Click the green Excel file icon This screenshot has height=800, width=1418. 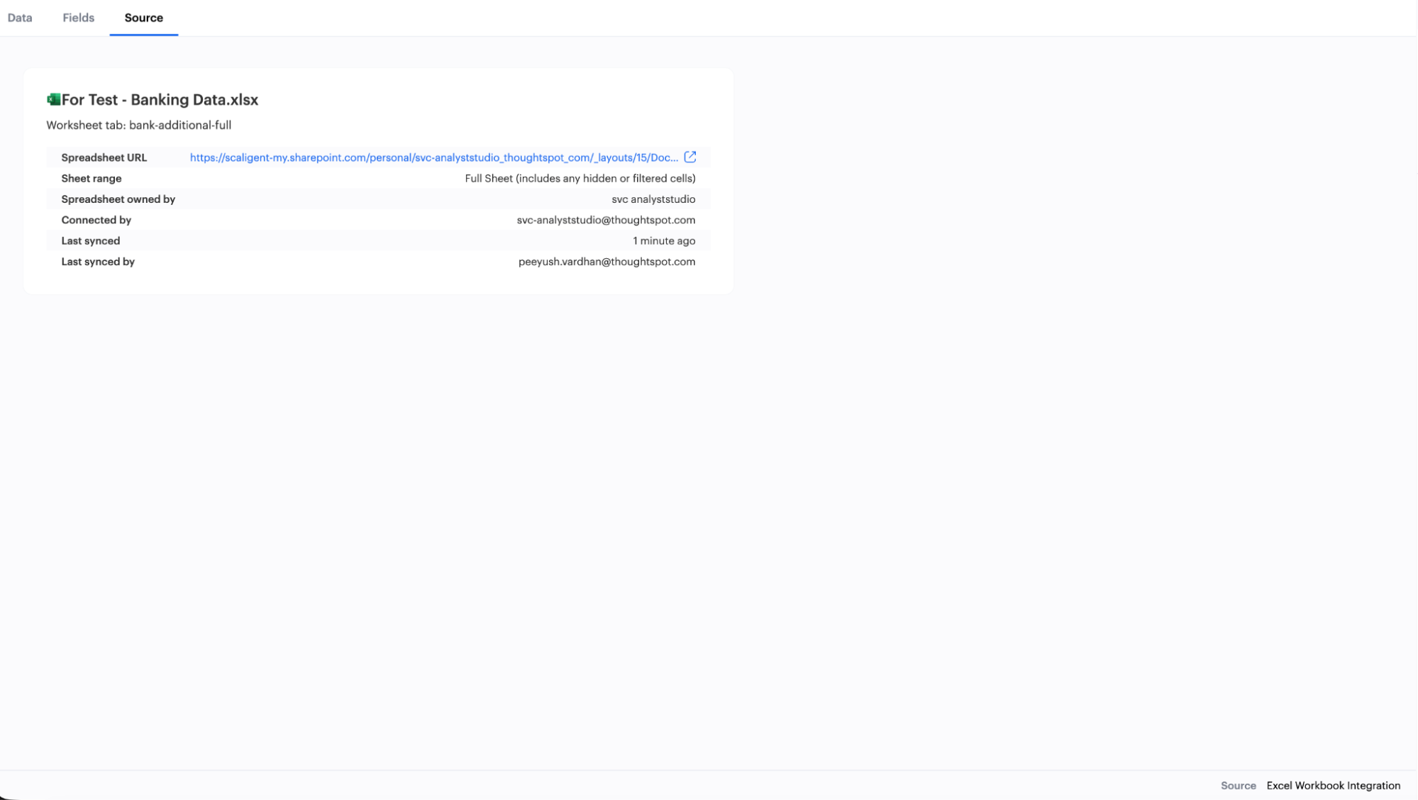53,99
